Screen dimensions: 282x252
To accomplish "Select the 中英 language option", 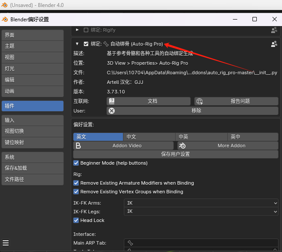I will [201, 137].
